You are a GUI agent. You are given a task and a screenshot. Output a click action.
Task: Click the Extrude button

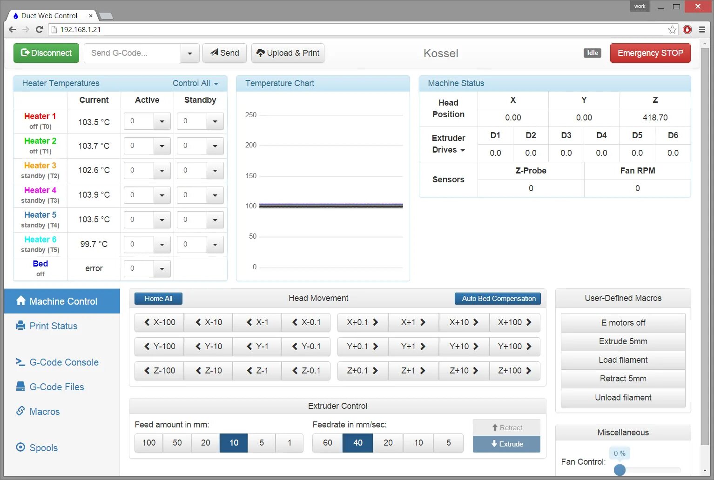tap(506, 444)
